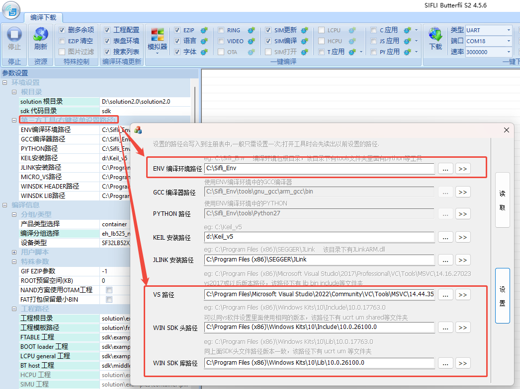Click the gear icon next to RING
The height and width of the screenshot is (389, 520).
point(251,30)
